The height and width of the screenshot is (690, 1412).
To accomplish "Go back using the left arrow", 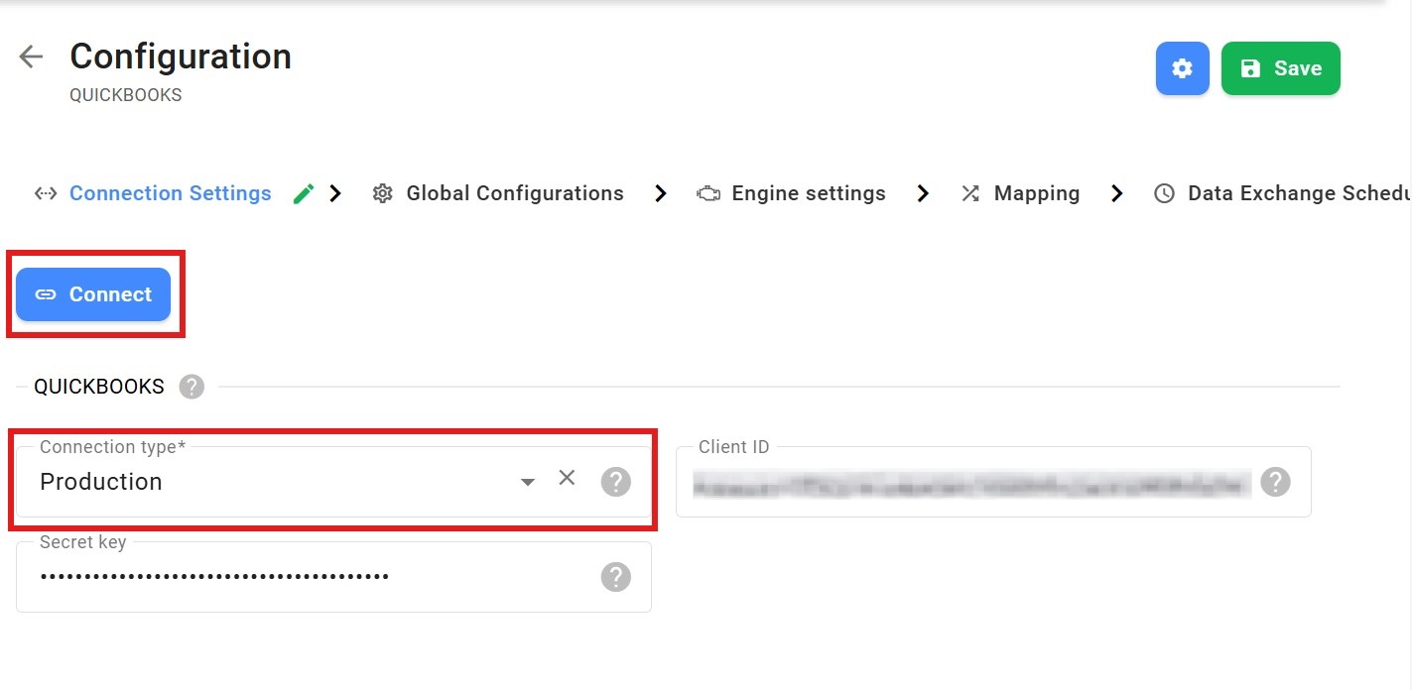I will (x=31, y=57).
